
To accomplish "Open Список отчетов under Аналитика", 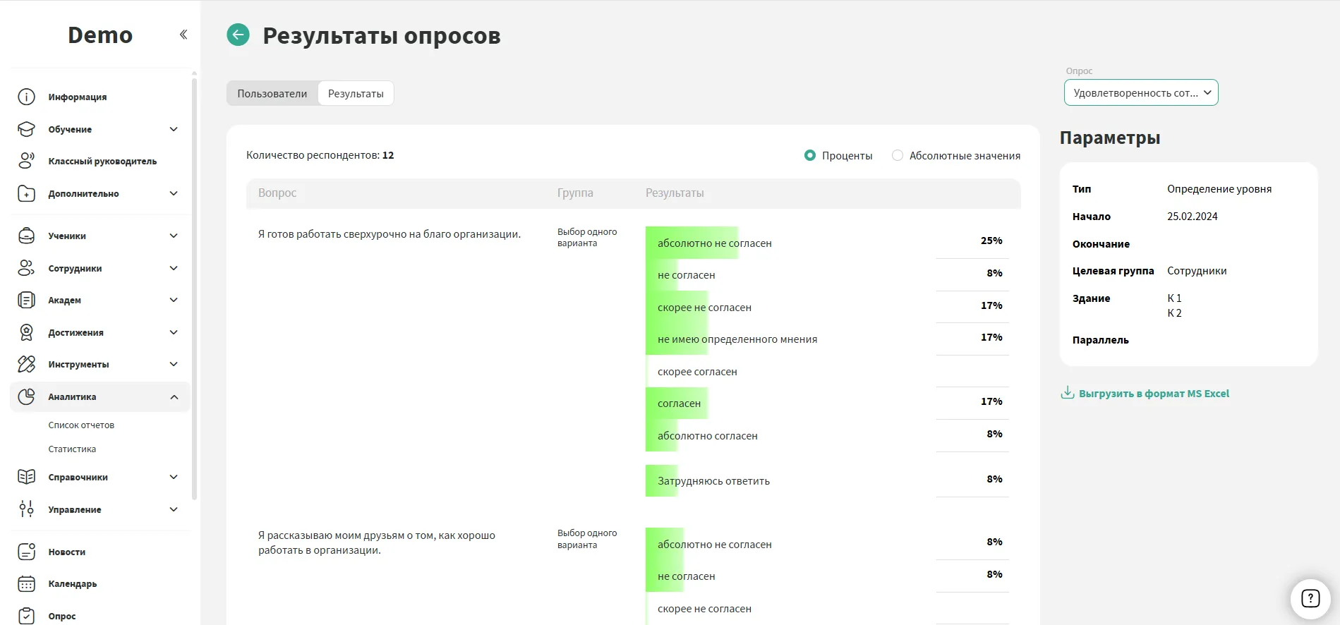I will [x=81, y=425].
